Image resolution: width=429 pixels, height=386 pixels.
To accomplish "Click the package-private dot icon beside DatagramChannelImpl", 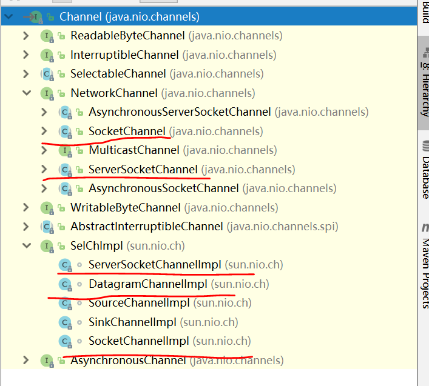I will point(79,284).
